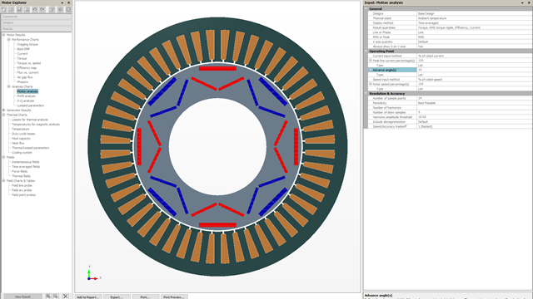533x299 pixels.
Task: Collapse Peak line current percentage row
Action: pos(371,61)
